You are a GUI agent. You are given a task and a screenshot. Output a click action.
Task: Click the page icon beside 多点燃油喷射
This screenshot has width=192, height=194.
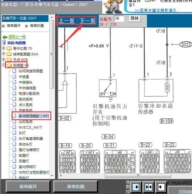click(x=14, y=116)
